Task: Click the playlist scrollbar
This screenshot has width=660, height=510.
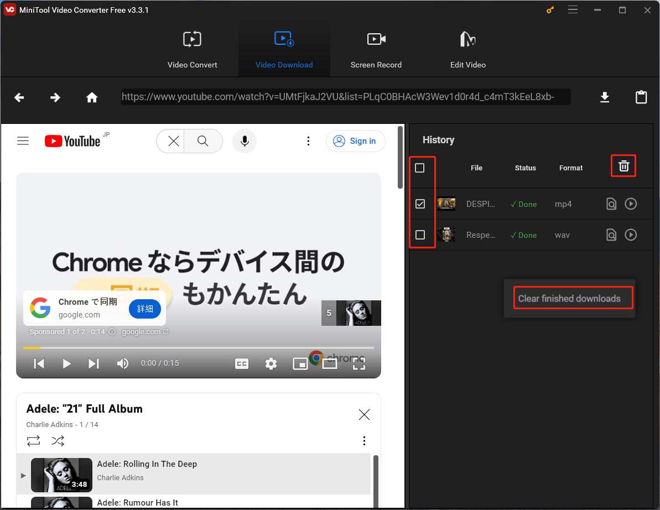Action: (376, 481)
